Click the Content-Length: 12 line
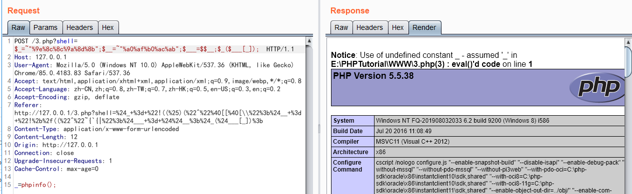 pos(45,137)
